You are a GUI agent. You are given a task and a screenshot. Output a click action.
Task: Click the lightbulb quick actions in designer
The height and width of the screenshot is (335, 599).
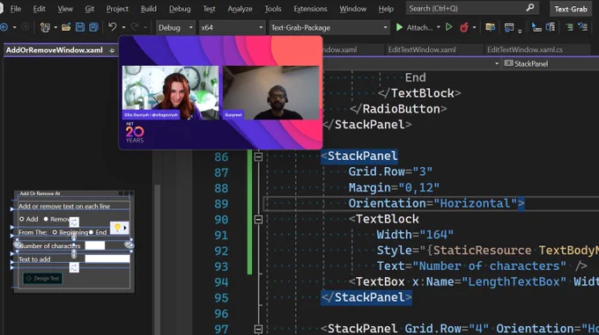[117, 228]
